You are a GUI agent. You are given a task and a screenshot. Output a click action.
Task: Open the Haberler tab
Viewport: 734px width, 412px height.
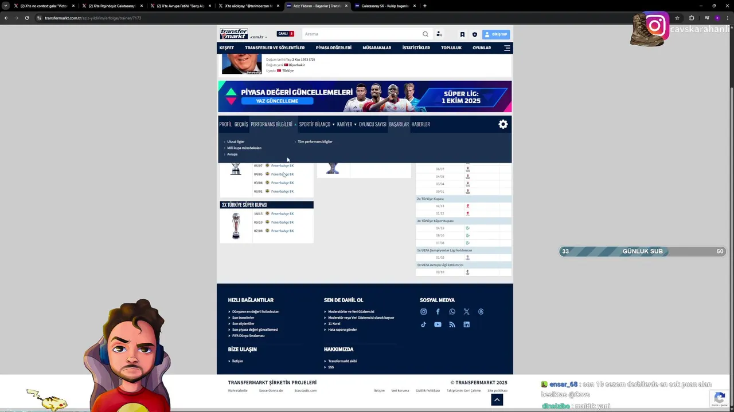tap(420, 124)
